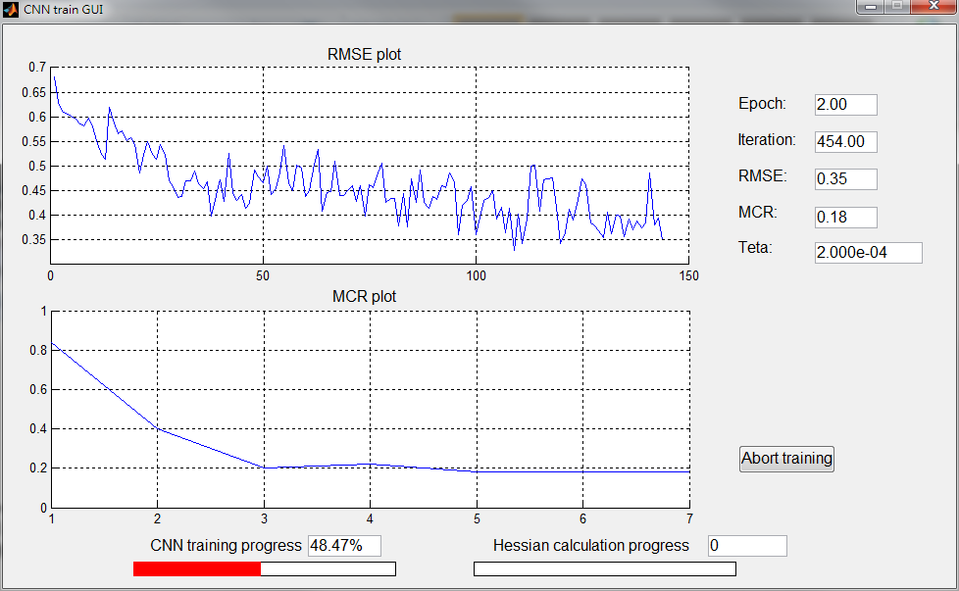Select the Iteration value field showing 454.00
959x591 pixels.
click(846, 142)
